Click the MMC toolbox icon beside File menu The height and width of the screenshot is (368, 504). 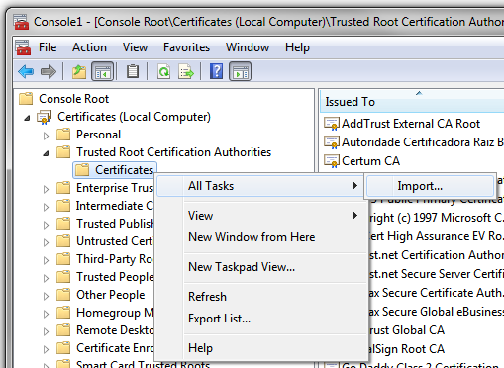pos(23,47)
